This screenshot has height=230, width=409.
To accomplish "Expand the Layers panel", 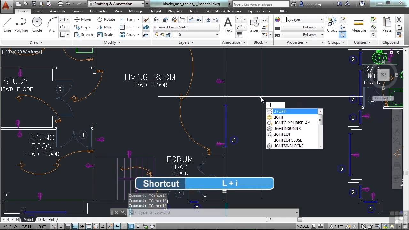I will pos(186,42).
